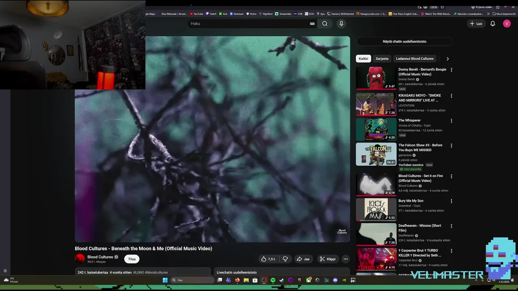Image resolution: width=518 pixels, height=291 pixels.
Task: Open the three-dot more actions under video
Action: coord(346,259)
